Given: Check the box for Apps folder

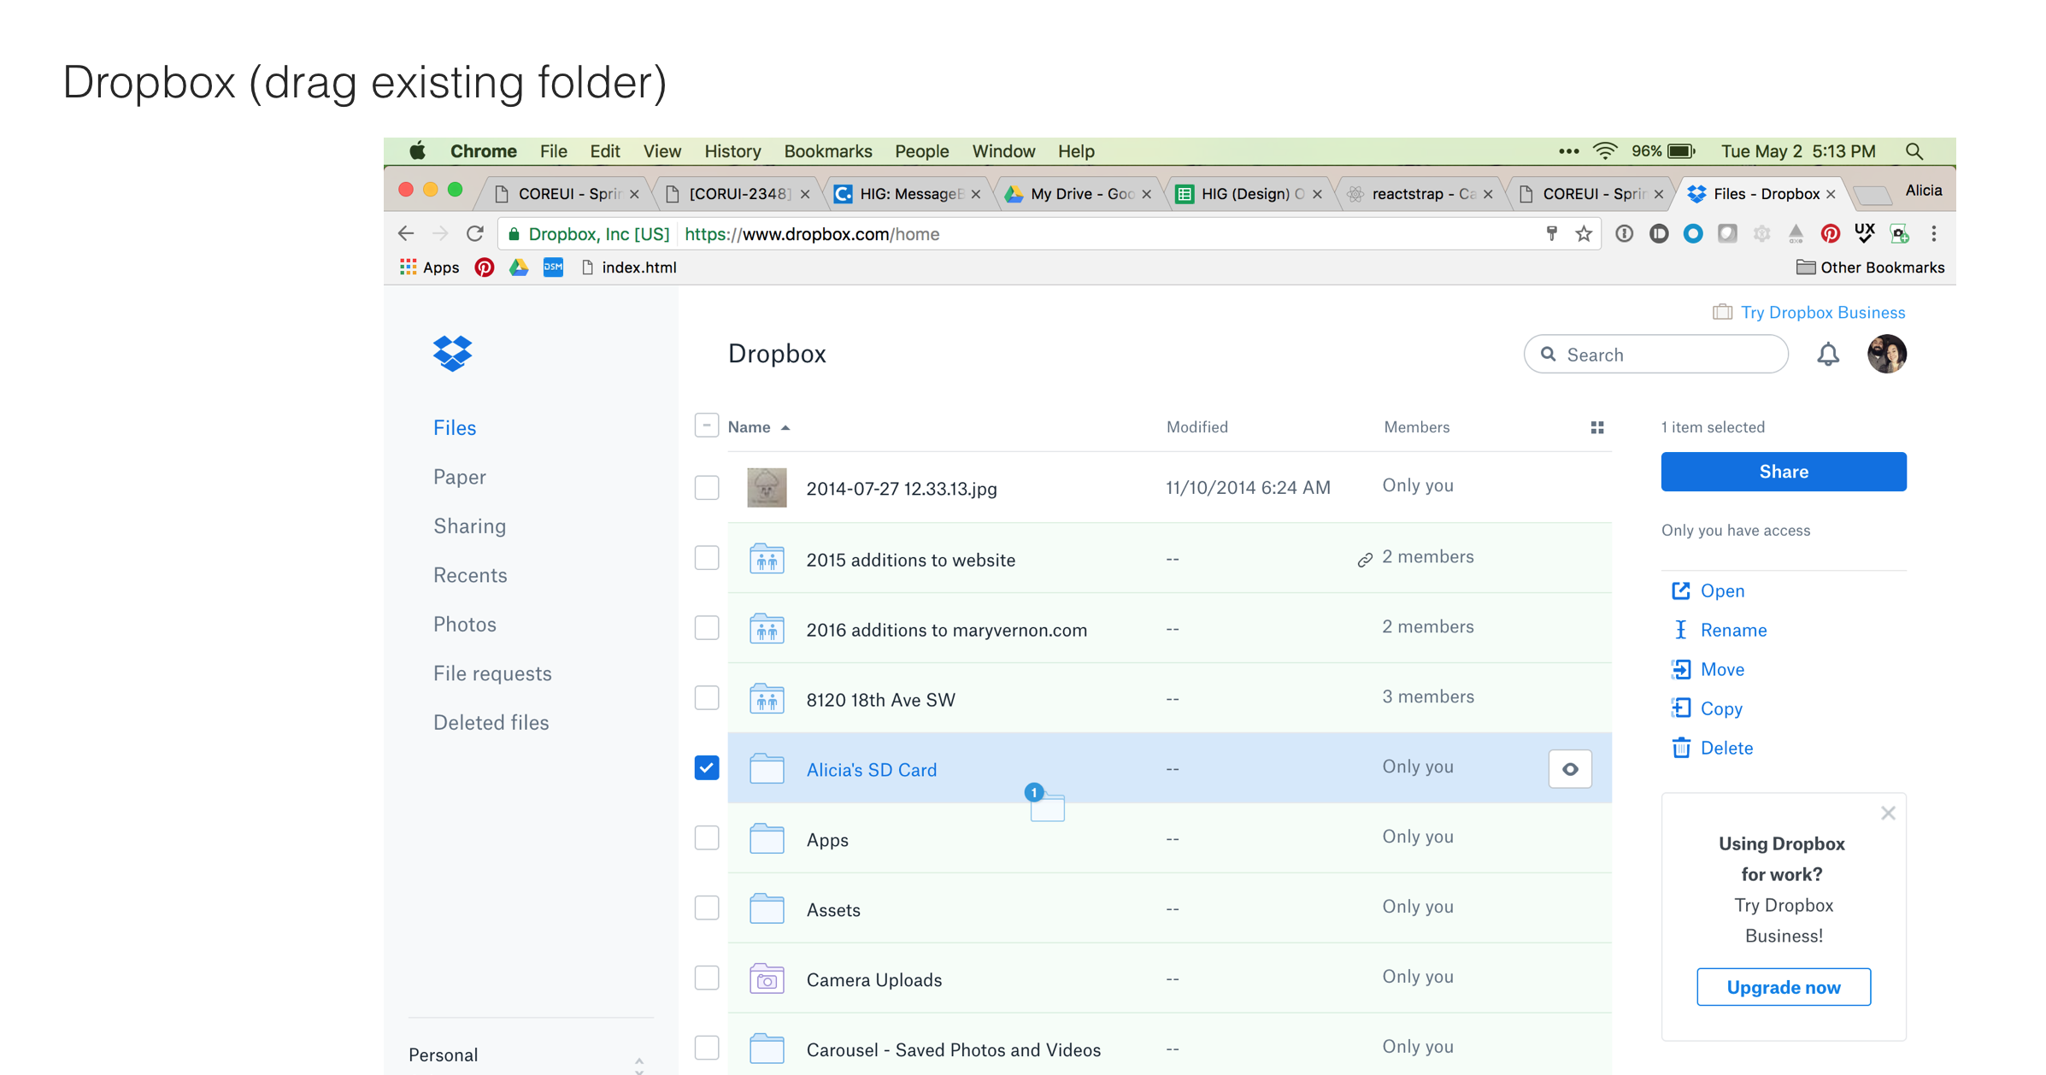Looking at the screenshot, I should pyautogui.click(x=706, y=837).
